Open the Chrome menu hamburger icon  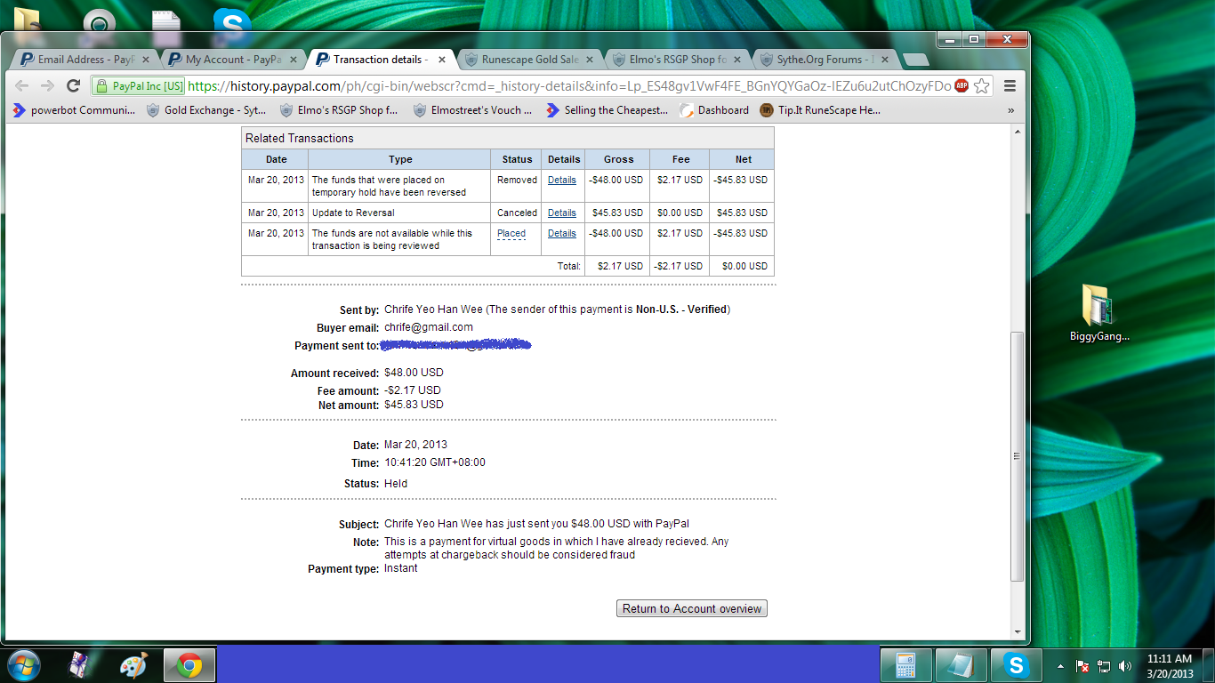tap(1010, 86)
